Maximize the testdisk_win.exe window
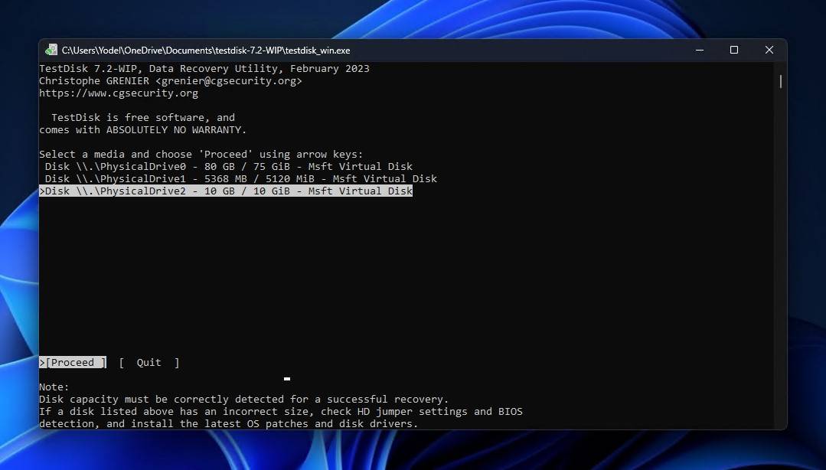The width and height of the screenshot is (826, 470). [734, 50]
